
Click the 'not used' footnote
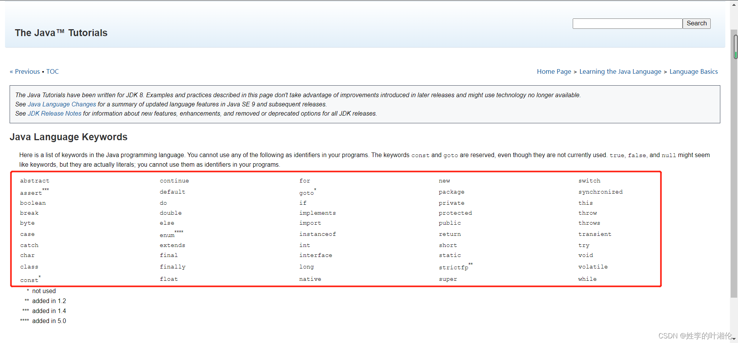click(44, 291)
